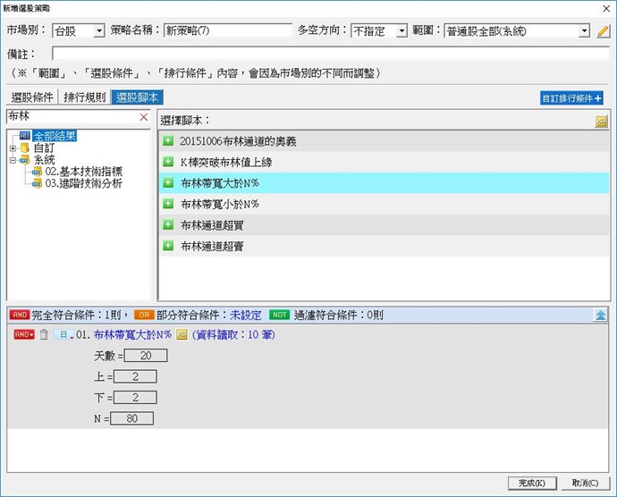
Task: Click the script icon right of 選擇腳本
Action: point(602,121)
